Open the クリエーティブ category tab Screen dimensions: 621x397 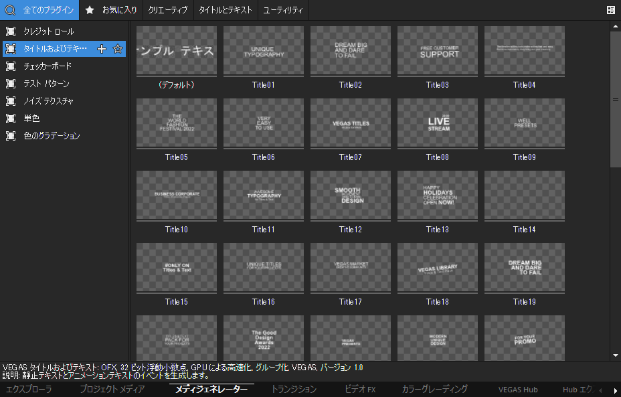point(168,10)
